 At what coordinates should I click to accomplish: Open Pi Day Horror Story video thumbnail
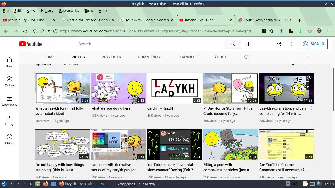(231, 88)
